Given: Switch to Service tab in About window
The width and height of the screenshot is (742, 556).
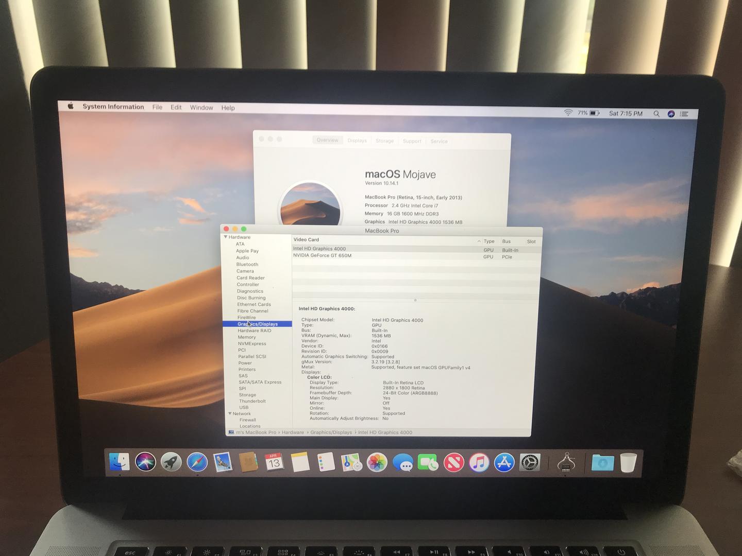Looking at the screenshot, I should [439, 141].
